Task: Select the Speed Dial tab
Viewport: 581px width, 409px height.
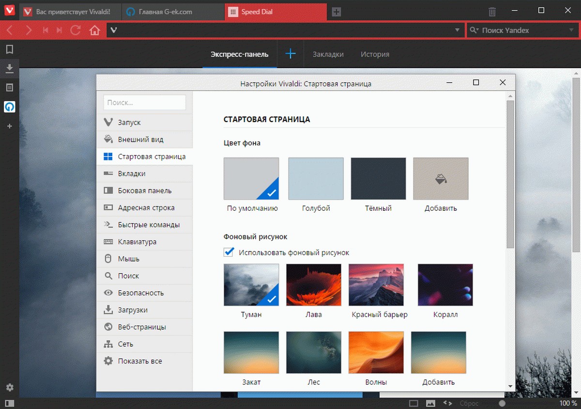Action: 275,12
